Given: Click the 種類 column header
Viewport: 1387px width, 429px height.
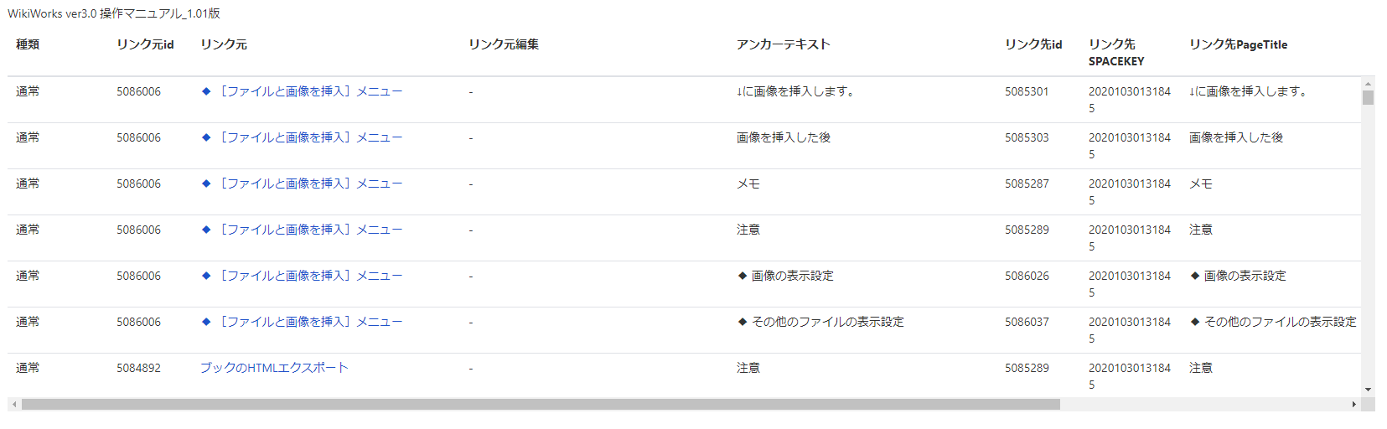Looking at the screenshot, I should pyautogui.click(x=28, y=44).
